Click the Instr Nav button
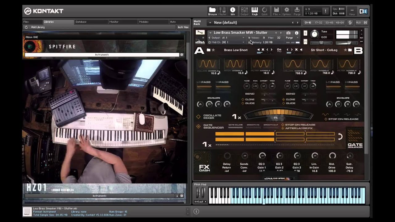The height and width of the screenshot is (222, 395). click(x=183, y=27)
